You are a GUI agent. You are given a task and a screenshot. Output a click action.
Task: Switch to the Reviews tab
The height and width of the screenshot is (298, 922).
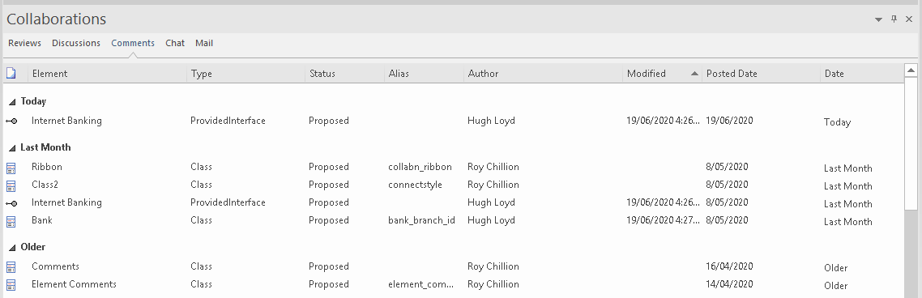pos(24,43)
